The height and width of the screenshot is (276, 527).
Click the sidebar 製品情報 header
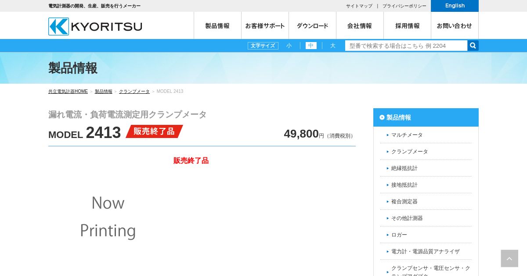coord(426,117)
